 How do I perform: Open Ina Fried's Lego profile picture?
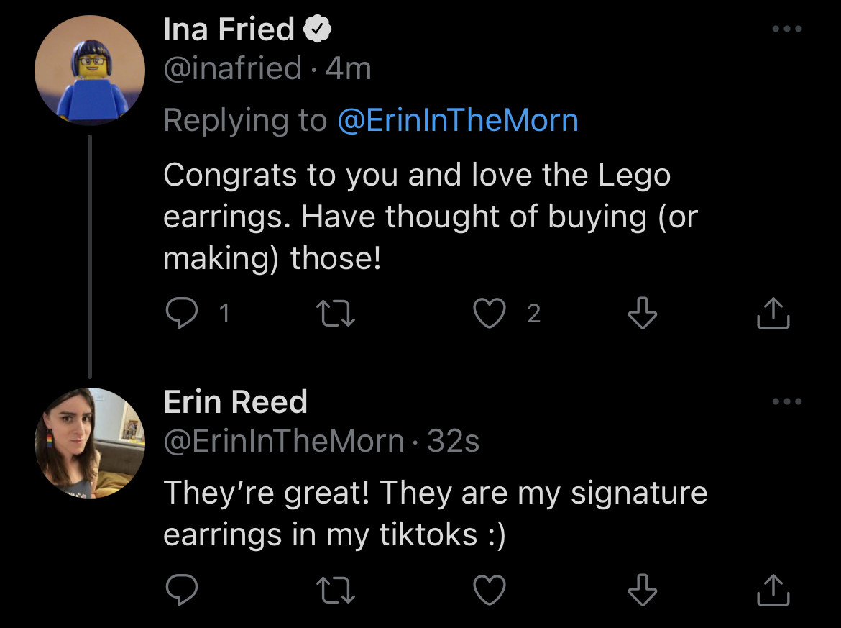pyautogui.click(x=90, y=70)
